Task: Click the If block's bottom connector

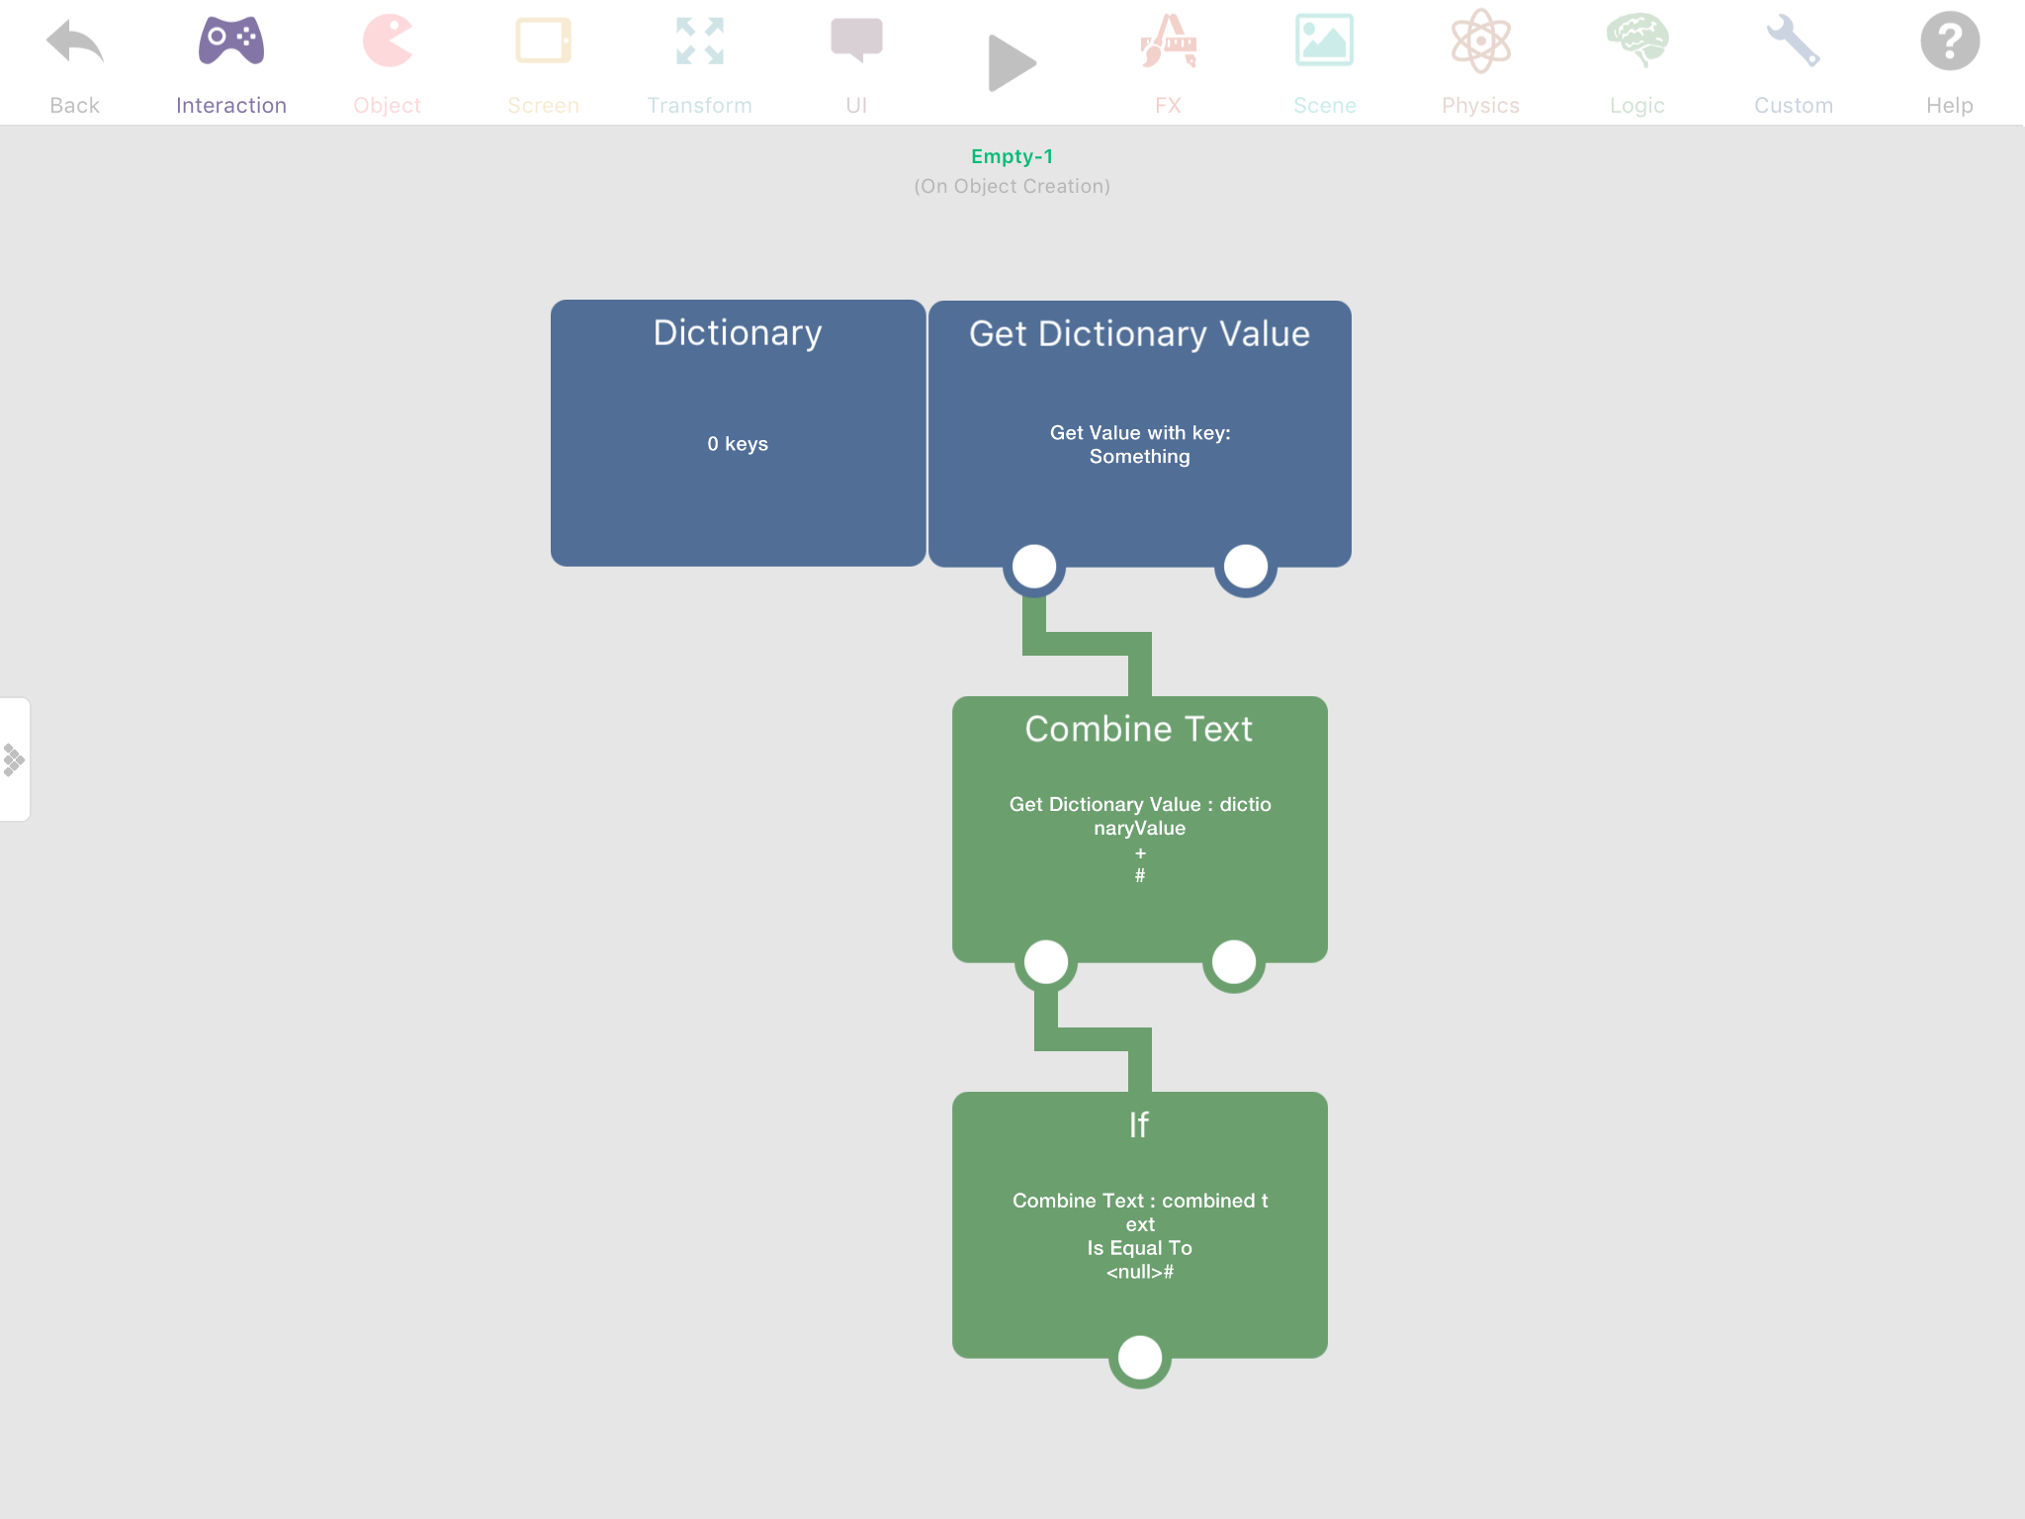Action: click(1139, 1358)
